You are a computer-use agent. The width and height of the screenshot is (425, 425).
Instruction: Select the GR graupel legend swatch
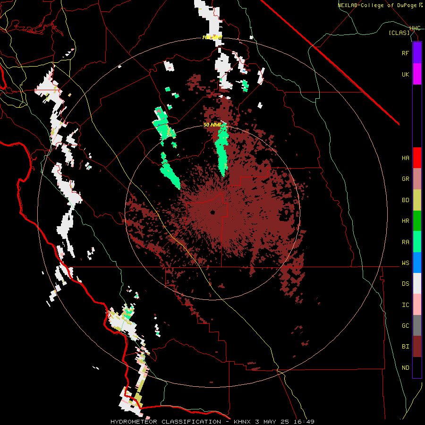pyautogui.click(x=417, y=179)
